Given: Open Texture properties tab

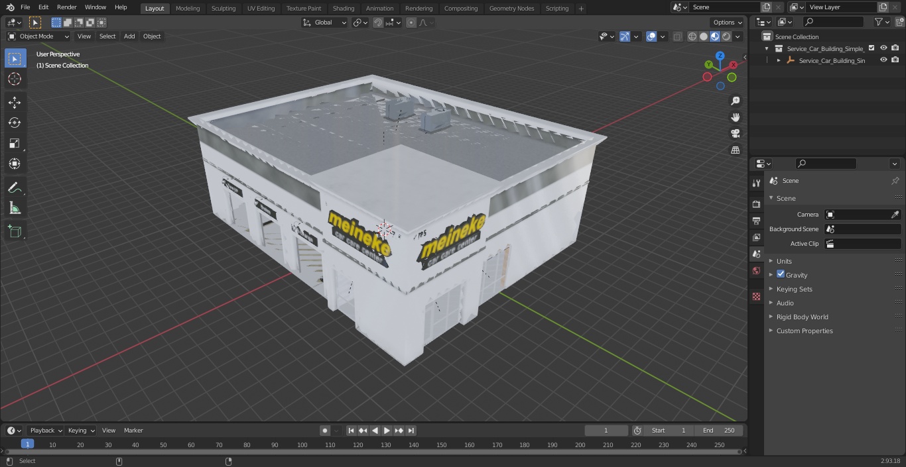Looking at the screenshot, I should click(x=756, y=296).
